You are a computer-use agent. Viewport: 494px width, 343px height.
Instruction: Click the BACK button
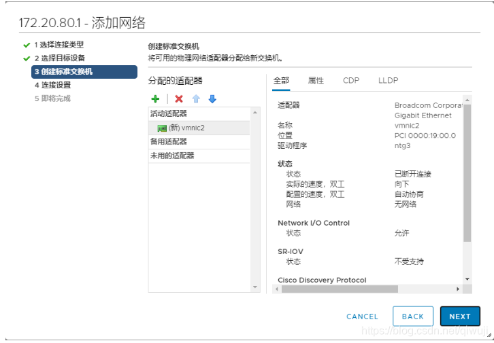click(413, 317)
